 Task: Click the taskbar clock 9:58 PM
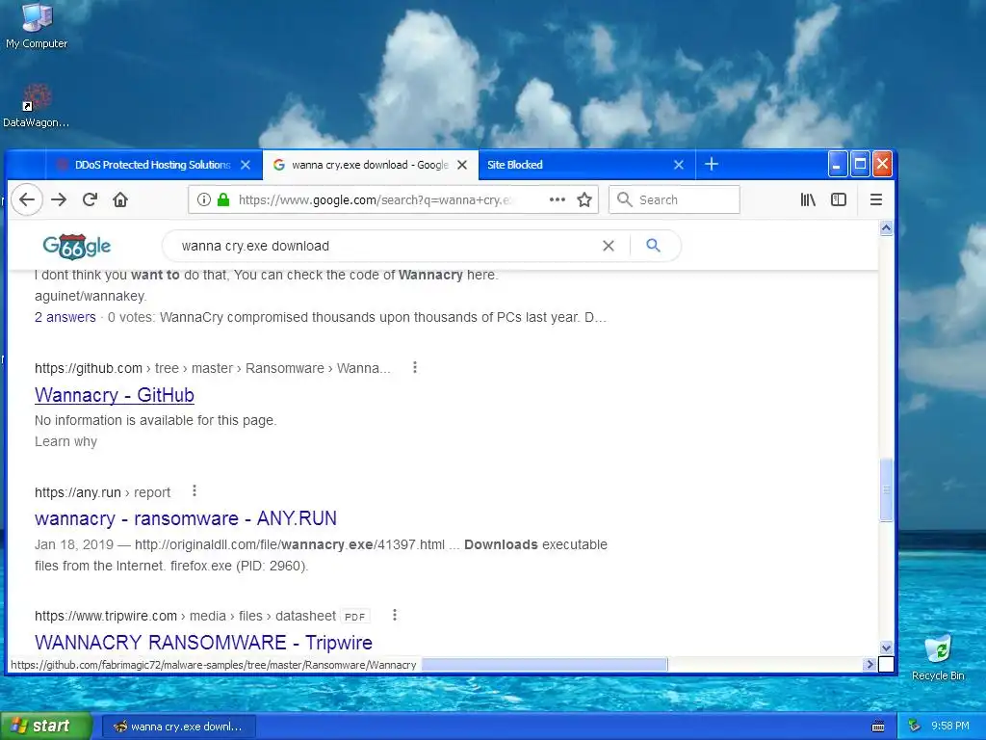950,727
